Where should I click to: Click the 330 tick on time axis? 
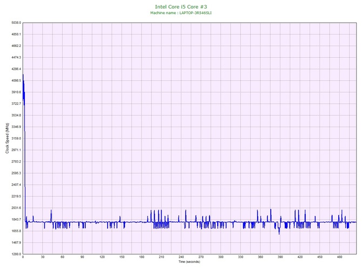click(240, 257)
